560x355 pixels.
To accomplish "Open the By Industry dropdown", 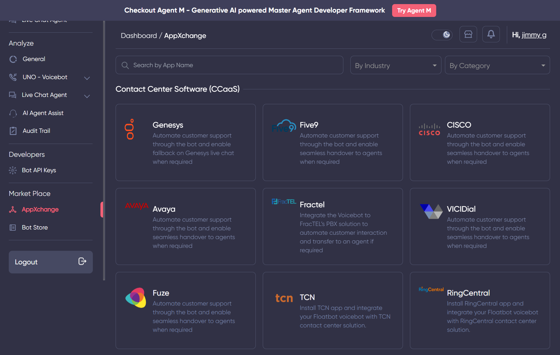I will (x=396, y=65).
